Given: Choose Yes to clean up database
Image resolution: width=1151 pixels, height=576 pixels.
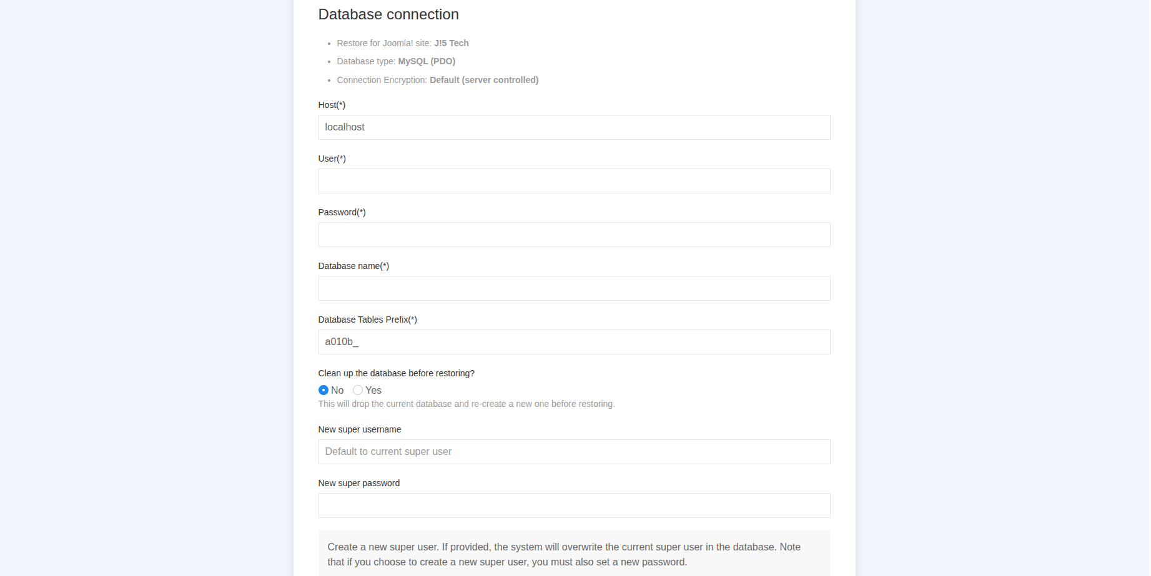Looking at the screenshot, I should pyautogui.click(x=358, y=390).
